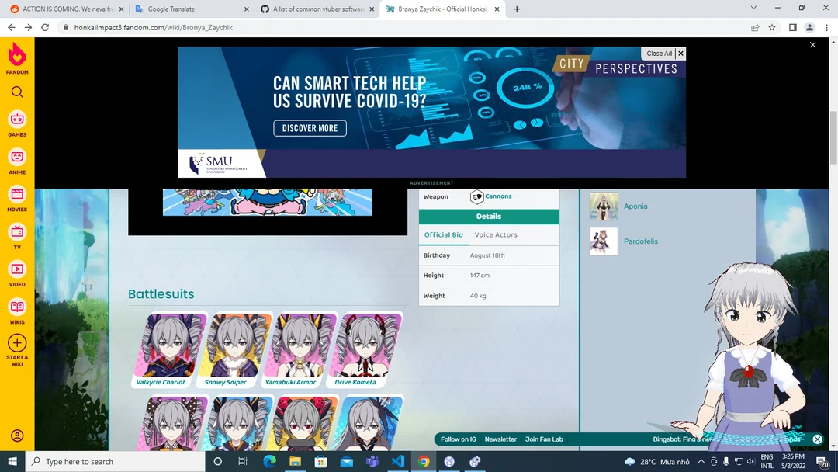
Task: Open the Fandom search magnifier
Action: point(16,92)
